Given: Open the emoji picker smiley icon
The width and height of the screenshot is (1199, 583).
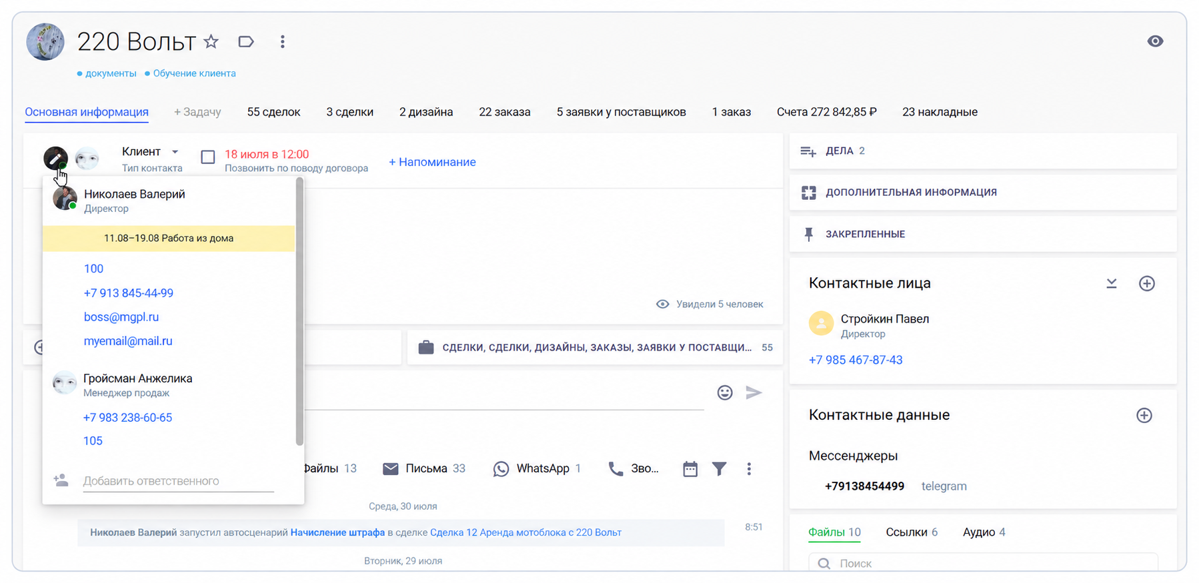Looking at the screenshot, I should [x=725, y=392].
